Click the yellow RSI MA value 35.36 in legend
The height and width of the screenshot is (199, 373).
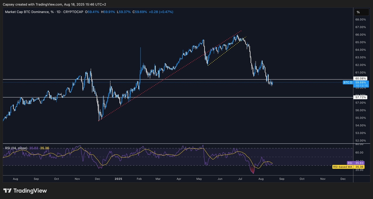[x=45, y=148]
